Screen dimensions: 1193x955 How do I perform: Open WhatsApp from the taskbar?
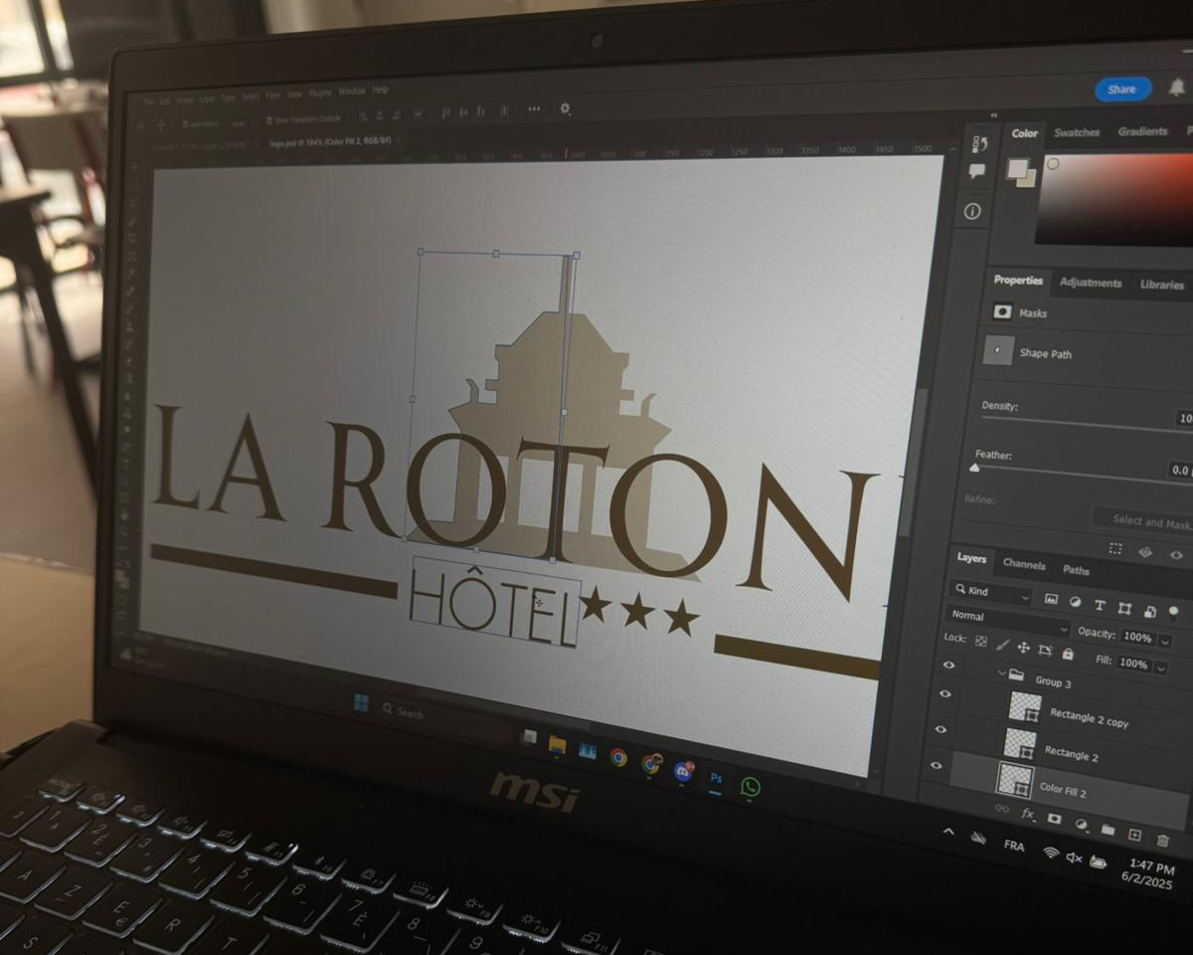coord(751,787)
